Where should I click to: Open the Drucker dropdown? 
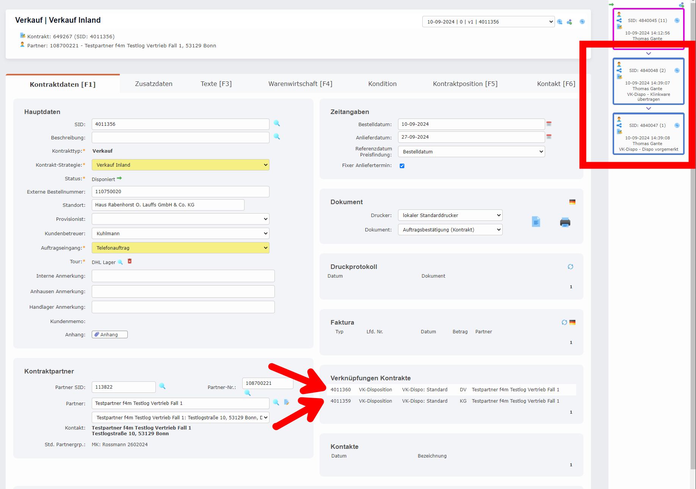click(x=450, y=215)
